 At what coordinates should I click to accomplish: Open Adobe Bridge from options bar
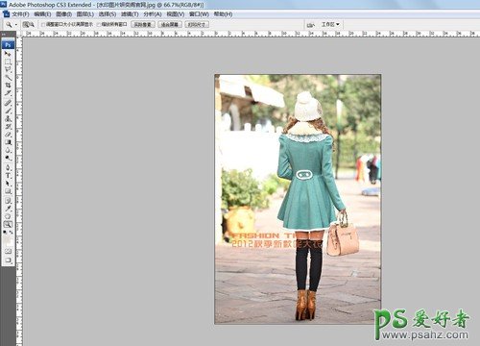pyautogui.click(x=310, y=25)
